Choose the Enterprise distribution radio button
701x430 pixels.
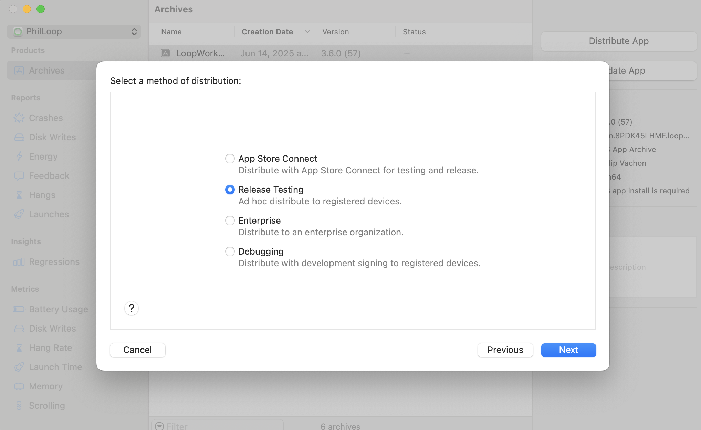(x=230, y=221)
